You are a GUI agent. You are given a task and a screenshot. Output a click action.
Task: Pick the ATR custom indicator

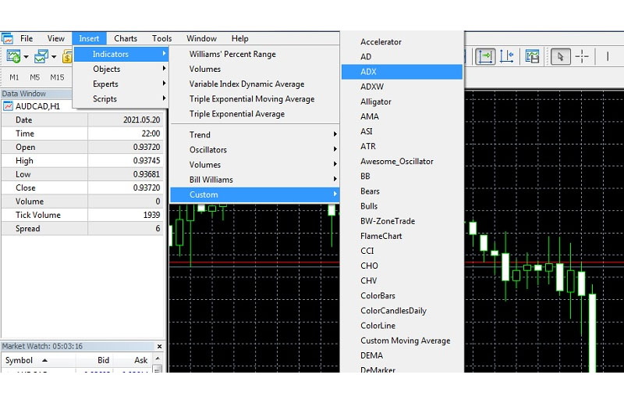(368, 146)
